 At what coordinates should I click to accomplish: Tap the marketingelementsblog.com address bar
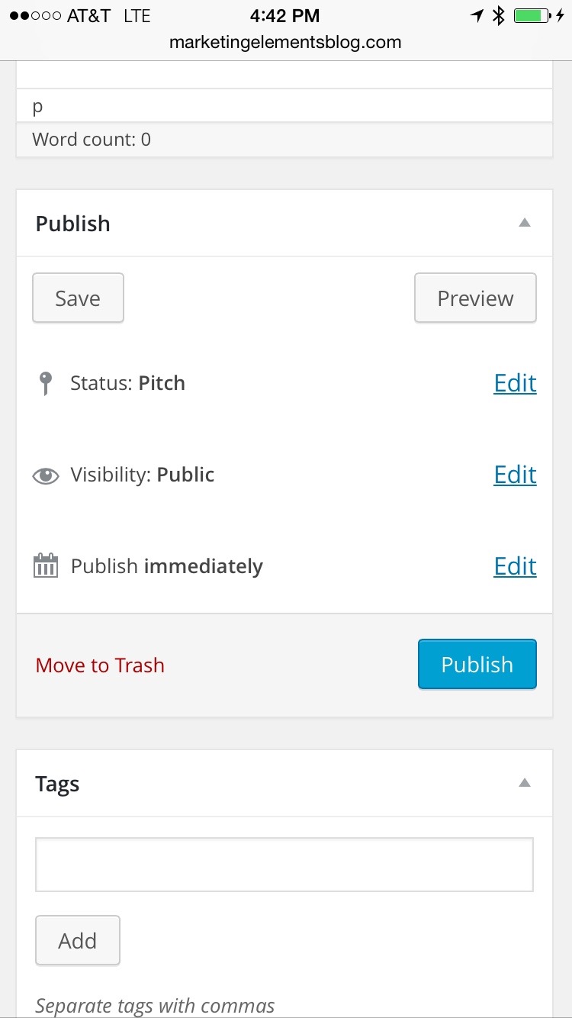(285, 42)
